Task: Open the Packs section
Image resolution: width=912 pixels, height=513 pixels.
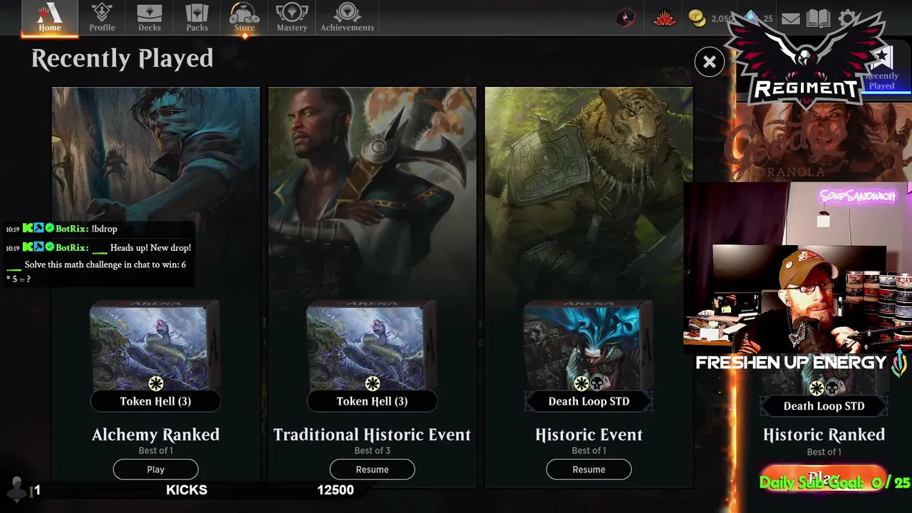Action: point(197,18)
